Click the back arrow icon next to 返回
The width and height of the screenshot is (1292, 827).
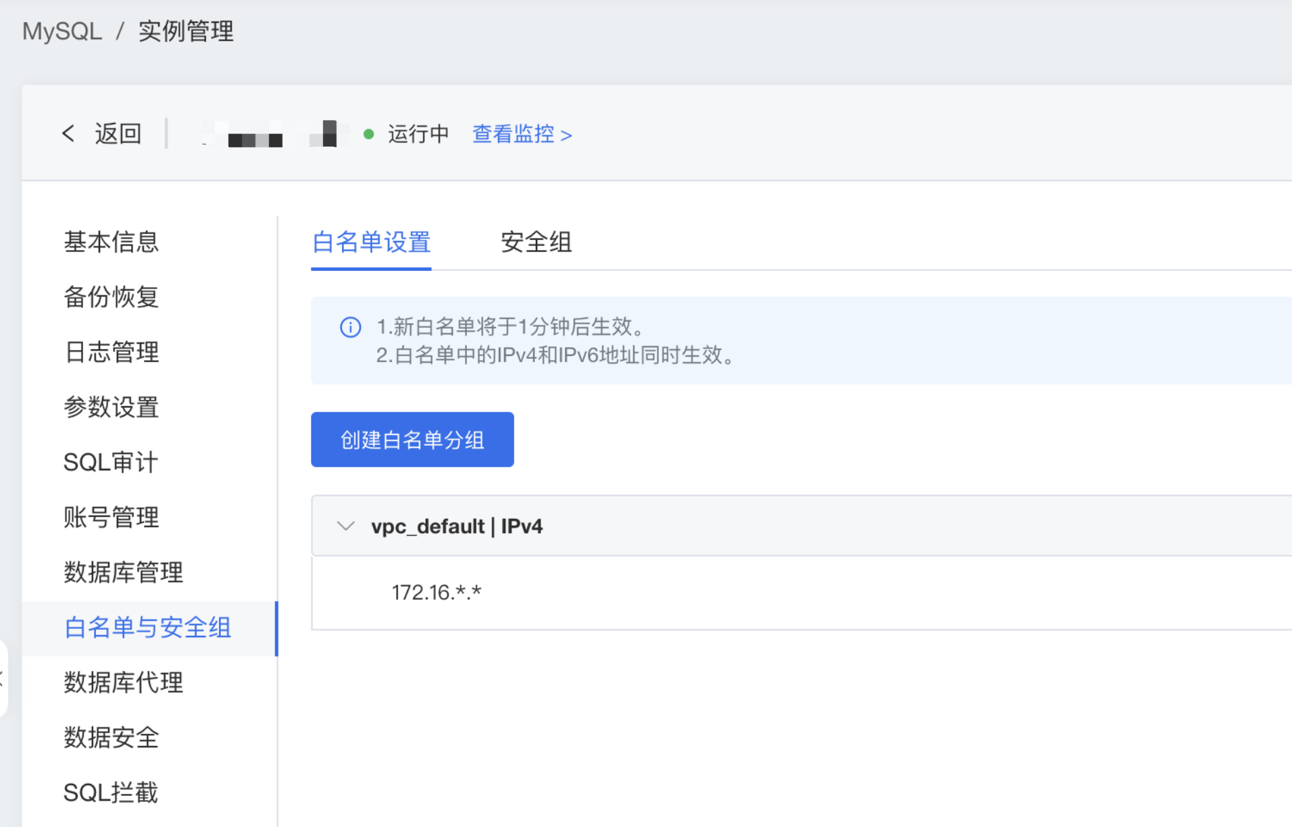click(x=68, y=133)
